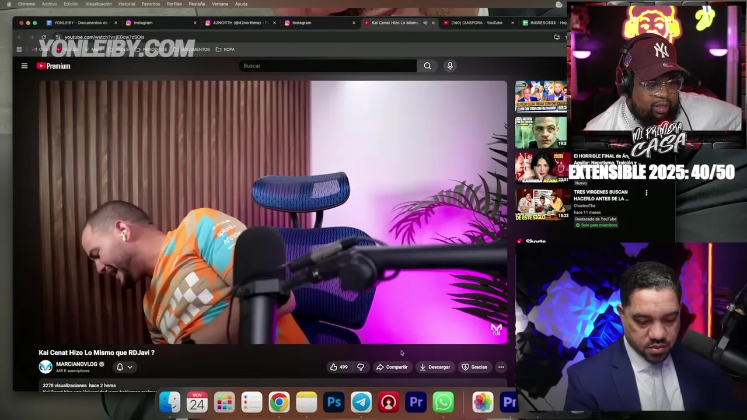Viewport: 747px width, 420px height.
Task: Send Super Thanks via Gracias button
Action: pyautogui.click(x=474, y=367)
